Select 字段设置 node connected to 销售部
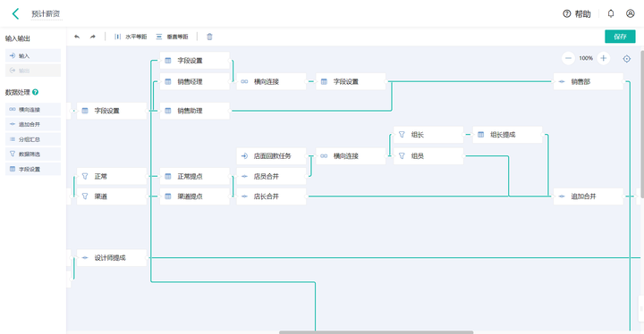This screenshot has height=334, width=644. (x=351, y=81)
